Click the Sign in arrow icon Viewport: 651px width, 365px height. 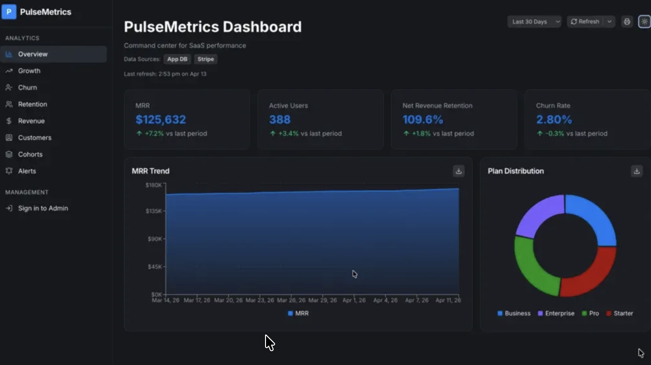click(x=9, y=208)
